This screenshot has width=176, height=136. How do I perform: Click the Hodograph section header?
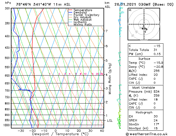click(x=144, y=112)
